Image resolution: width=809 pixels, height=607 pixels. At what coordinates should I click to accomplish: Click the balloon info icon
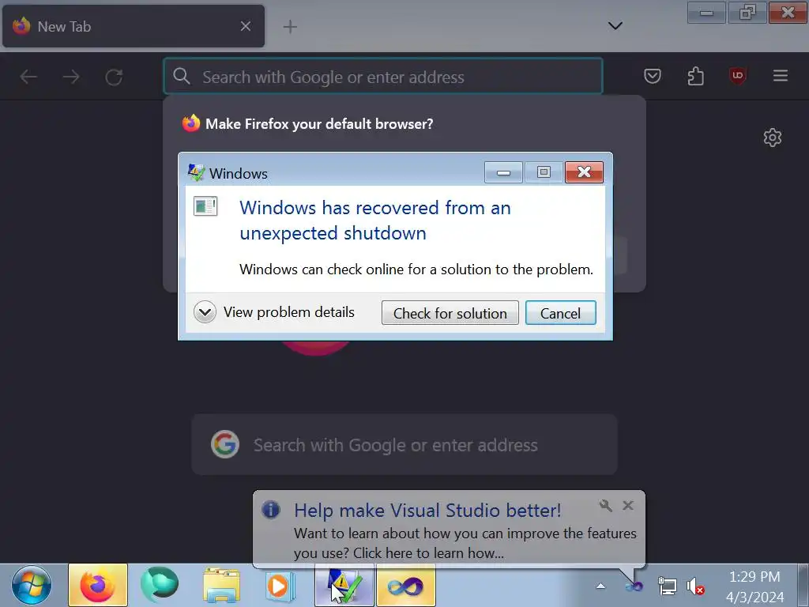pos(271,510)
